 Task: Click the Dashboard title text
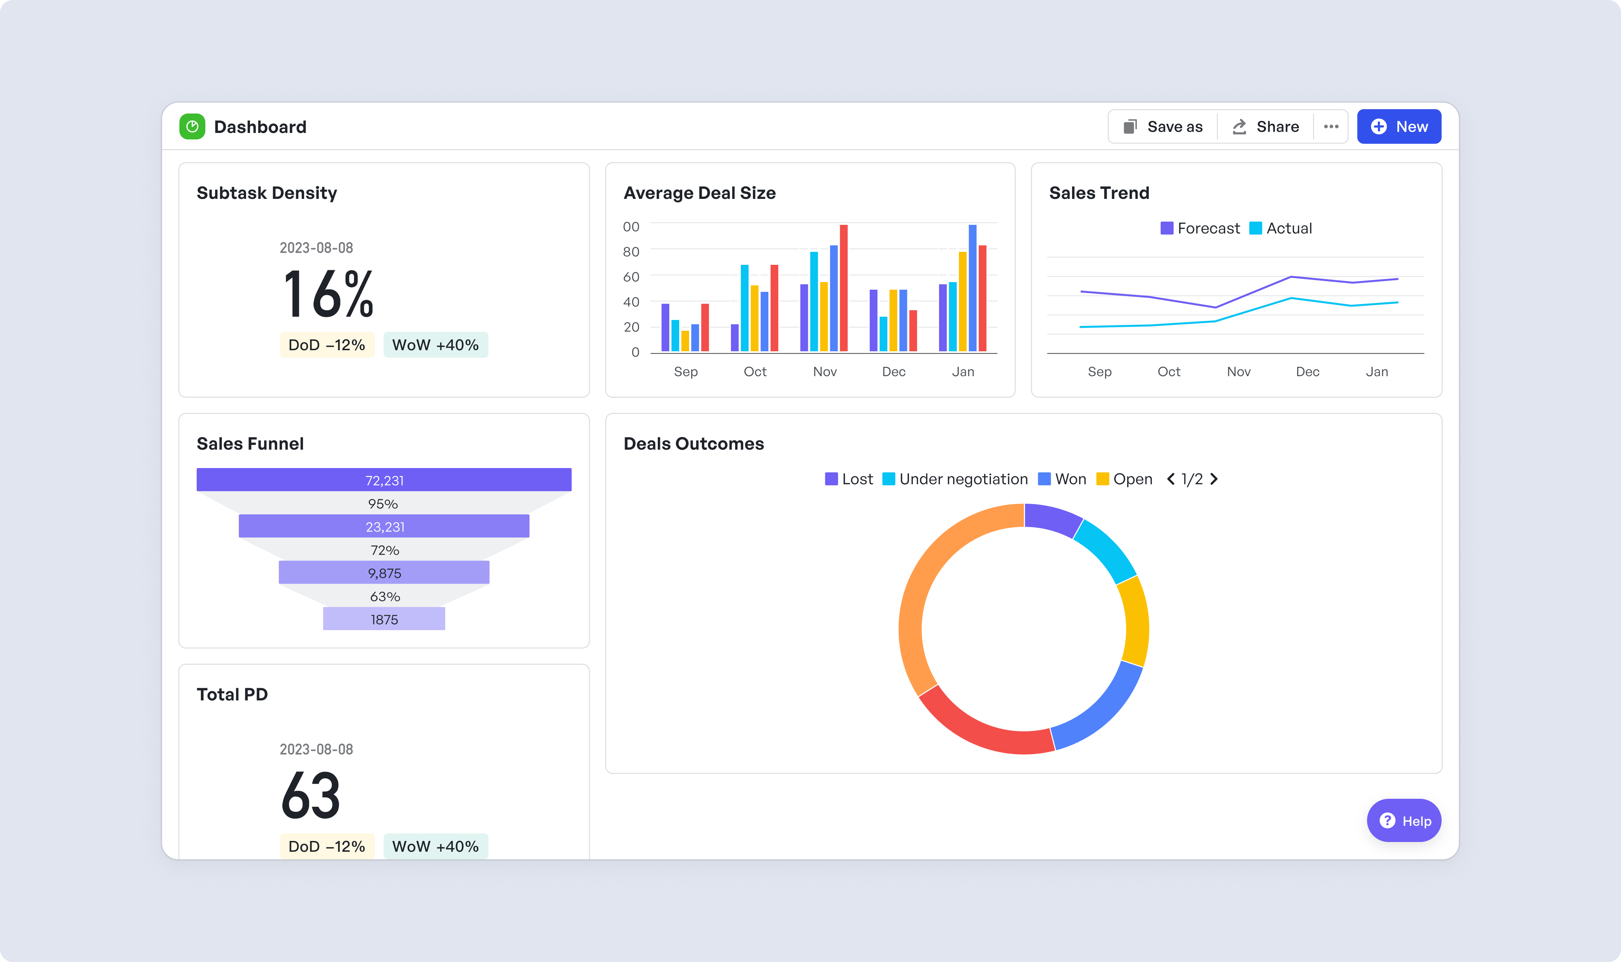(x=260, y=127)
